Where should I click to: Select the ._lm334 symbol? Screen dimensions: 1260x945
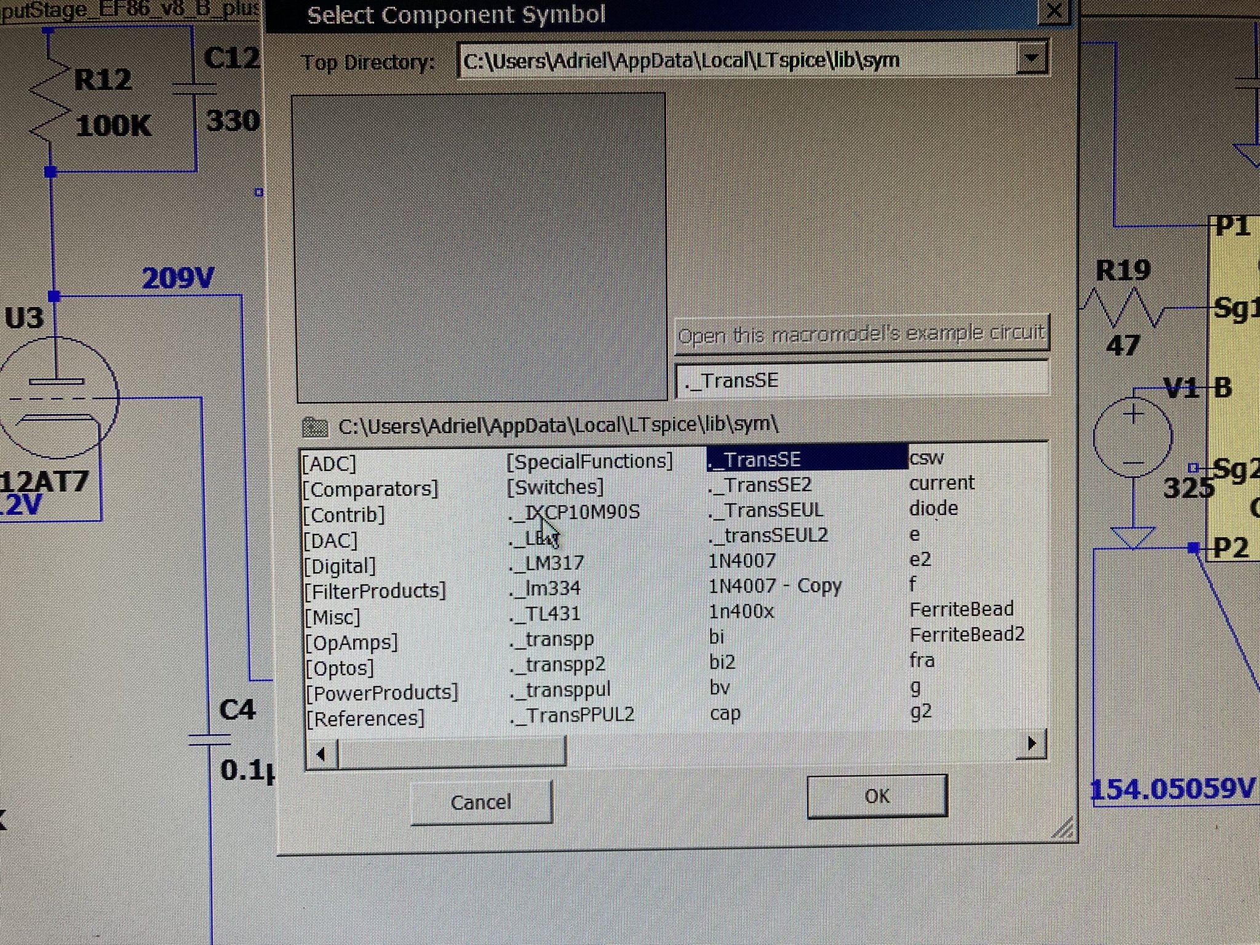[x=545, y=588]
